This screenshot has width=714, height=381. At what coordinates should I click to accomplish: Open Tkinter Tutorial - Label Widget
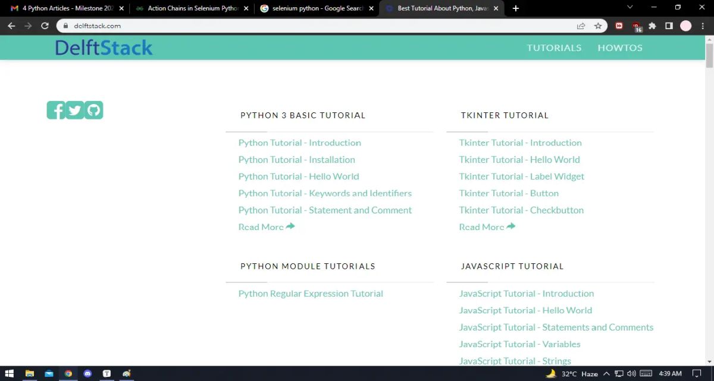(522, 176)
